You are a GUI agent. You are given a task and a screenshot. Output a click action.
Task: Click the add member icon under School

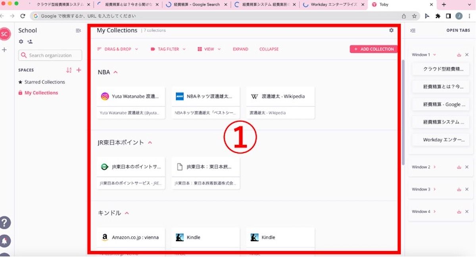(30, 42)
